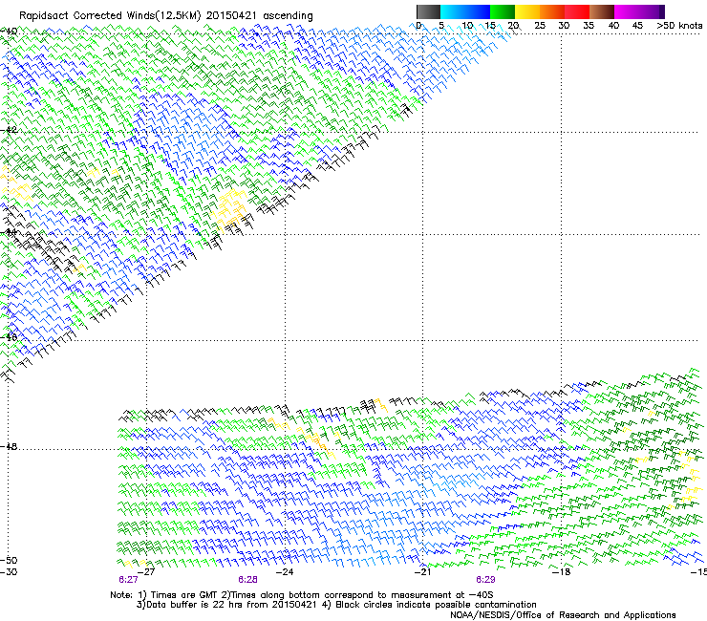Click the date '20150421 ascending' in title

(x=260, y=16)
